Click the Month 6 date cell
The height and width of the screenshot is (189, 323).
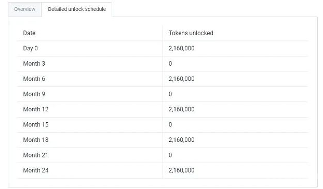34,79
